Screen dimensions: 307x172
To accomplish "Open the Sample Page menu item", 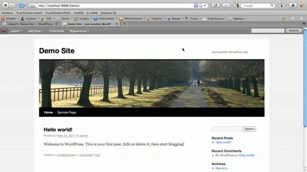I will (x=67, y=112).
